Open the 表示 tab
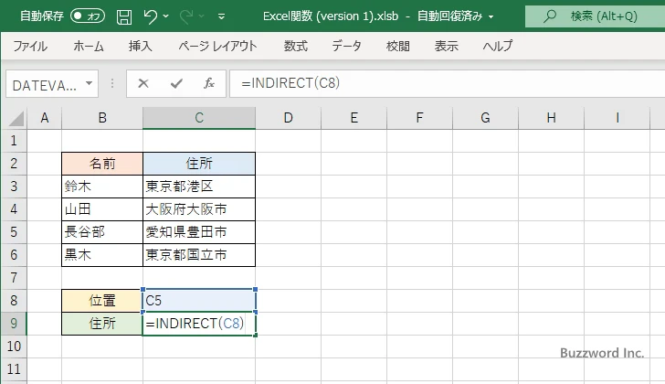This screenshot has height=384, width=665. pos(446,46)
